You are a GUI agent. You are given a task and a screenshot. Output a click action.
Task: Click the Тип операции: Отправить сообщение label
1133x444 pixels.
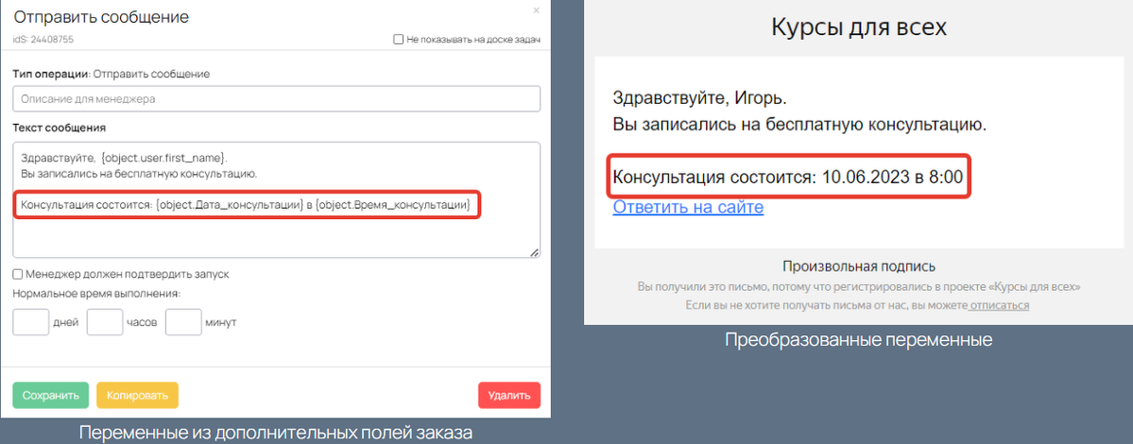[112, 74]
